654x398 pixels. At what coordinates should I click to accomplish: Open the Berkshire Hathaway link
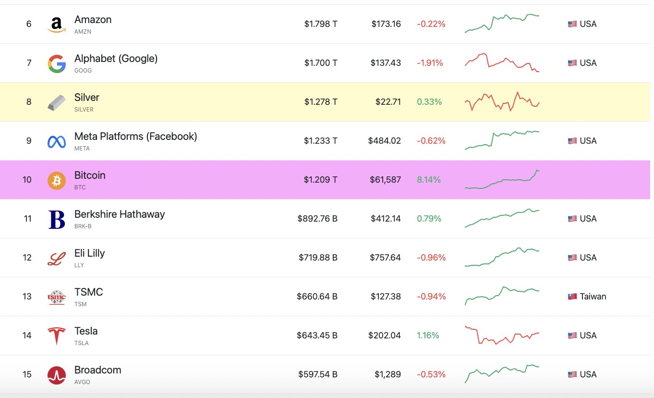(120, 214)
